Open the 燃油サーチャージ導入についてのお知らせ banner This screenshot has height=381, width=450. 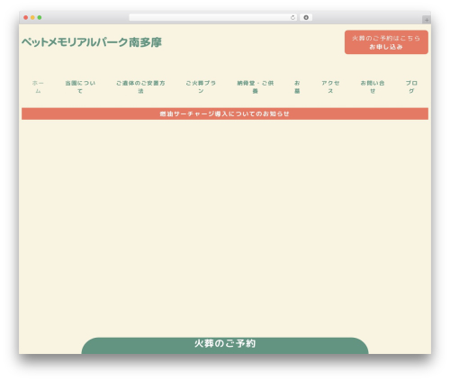225,113
